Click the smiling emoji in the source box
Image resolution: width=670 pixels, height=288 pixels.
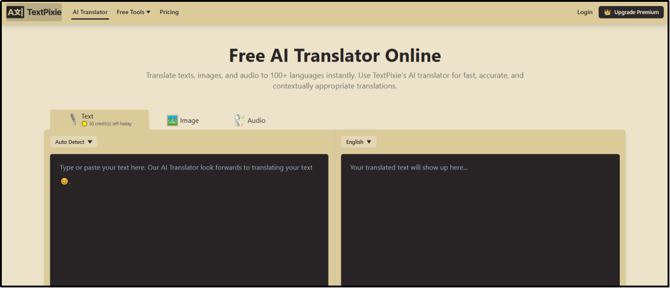click(64, 182)
